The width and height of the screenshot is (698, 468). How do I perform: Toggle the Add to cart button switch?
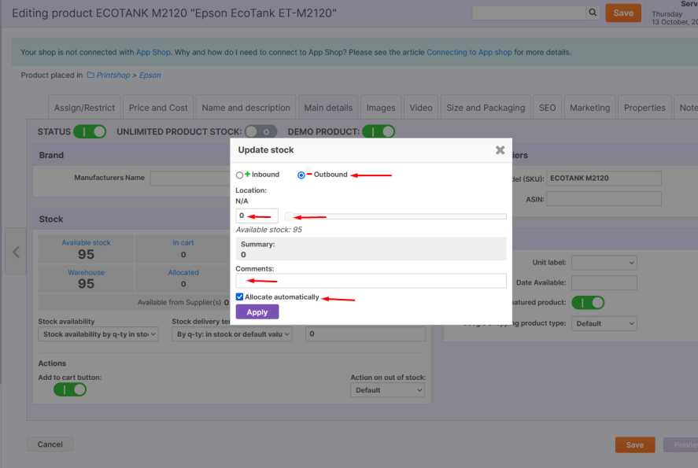pos(70,390)
